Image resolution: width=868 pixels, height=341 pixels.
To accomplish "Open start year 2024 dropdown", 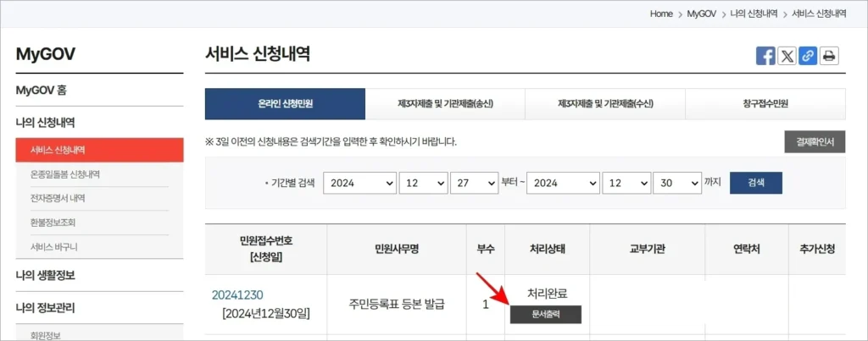I will coord(359,183).
